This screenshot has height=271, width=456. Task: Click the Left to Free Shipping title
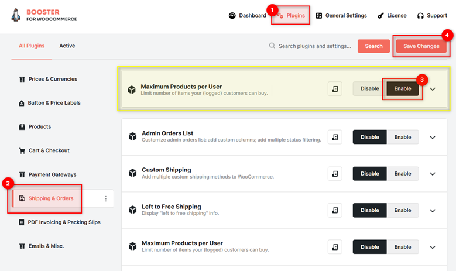click(172, 207)
